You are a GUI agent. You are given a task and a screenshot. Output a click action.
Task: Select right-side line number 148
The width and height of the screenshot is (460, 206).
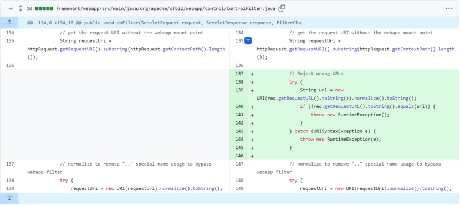[x=239, y=180]
